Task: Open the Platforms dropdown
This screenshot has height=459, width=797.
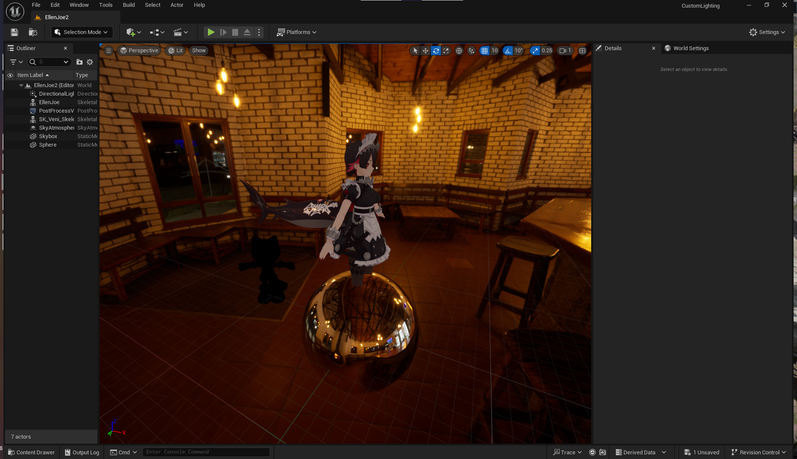Action: (x=296, y=32)
